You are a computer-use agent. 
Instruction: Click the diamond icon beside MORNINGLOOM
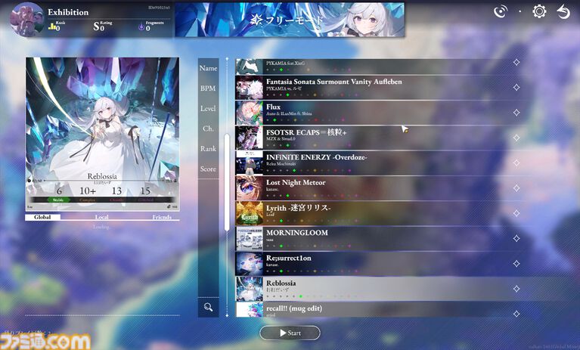coord(516,238)
